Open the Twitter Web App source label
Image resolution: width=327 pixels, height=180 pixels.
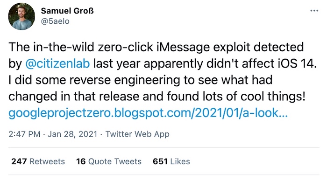(x=137, y=134)
